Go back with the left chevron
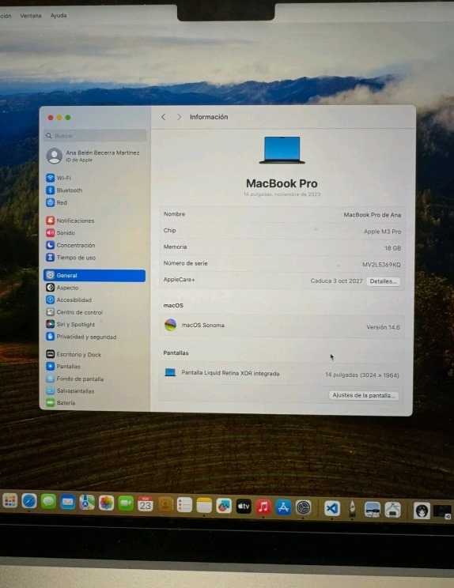 (x=163, y=117)
